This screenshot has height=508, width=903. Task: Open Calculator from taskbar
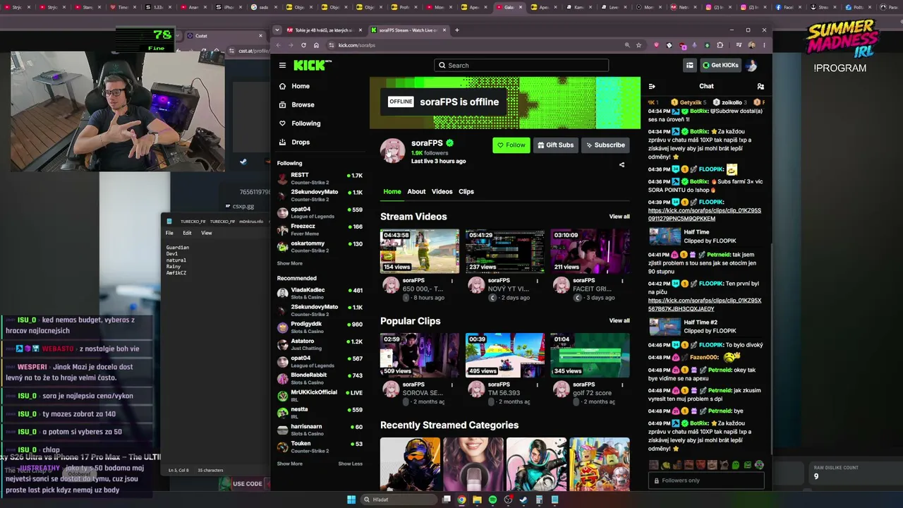point(539,500)
